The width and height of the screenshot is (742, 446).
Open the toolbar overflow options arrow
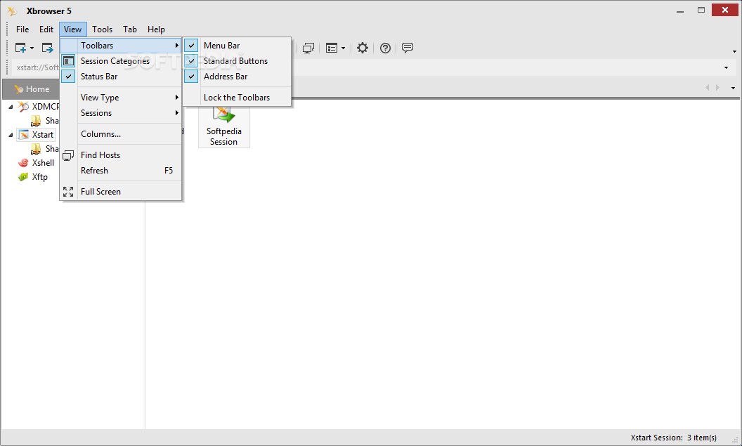734,51
